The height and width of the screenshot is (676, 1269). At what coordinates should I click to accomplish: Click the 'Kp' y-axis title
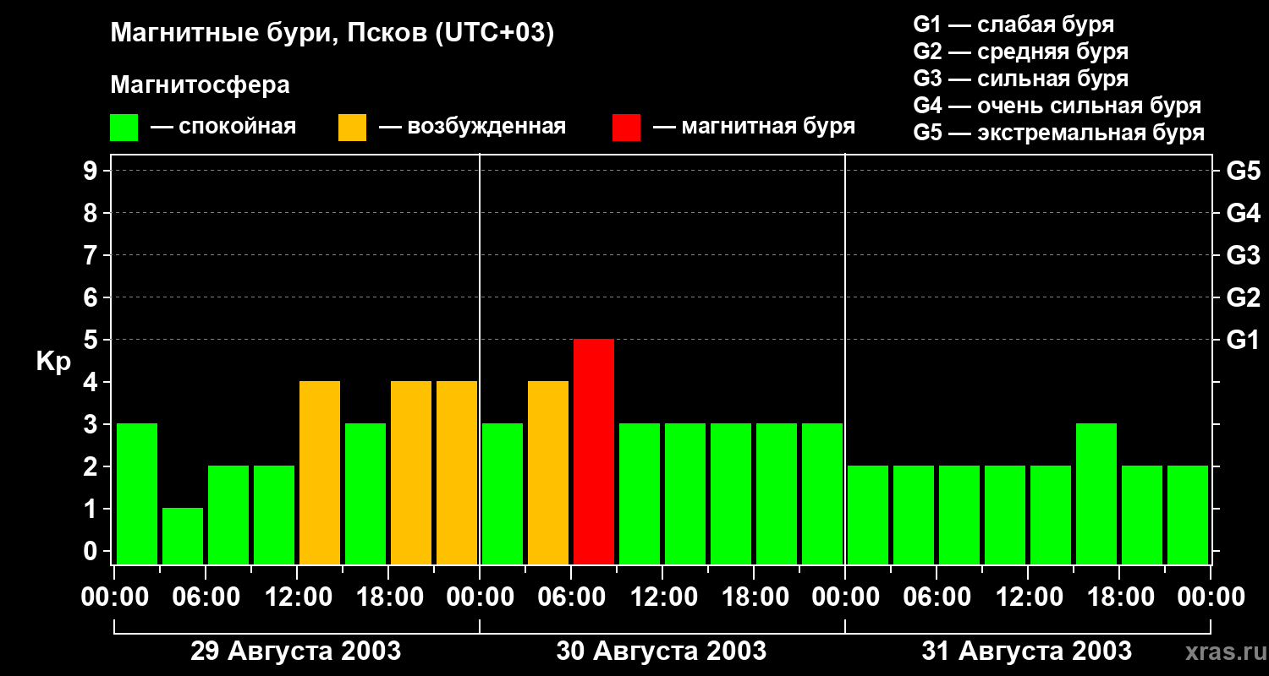coord(53,362)
